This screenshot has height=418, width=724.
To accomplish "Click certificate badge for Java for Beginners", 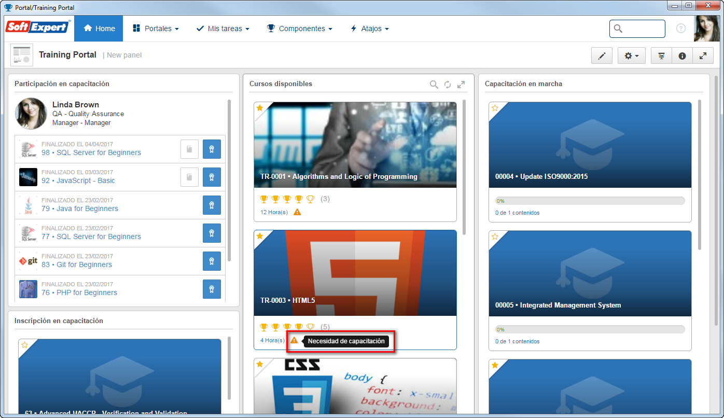I will tap(212, 205).
